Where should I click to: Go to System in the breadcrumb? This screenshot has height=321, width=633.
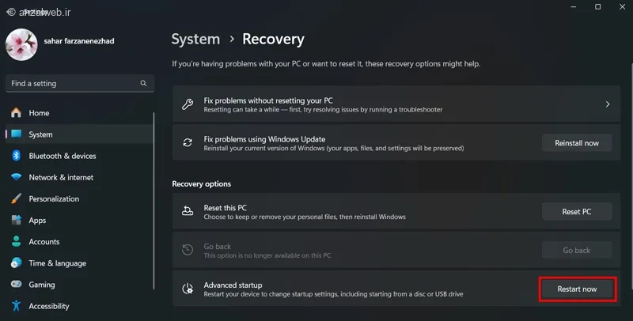coord(195,39)
